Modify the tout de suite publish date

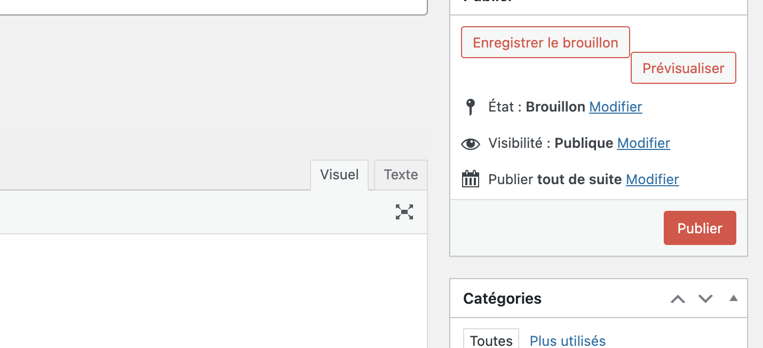[x=652, y=179]
